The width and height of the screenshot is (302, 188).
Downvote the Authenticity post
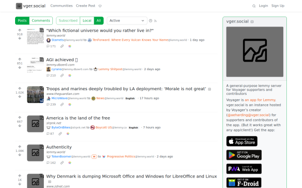[20, 155]
